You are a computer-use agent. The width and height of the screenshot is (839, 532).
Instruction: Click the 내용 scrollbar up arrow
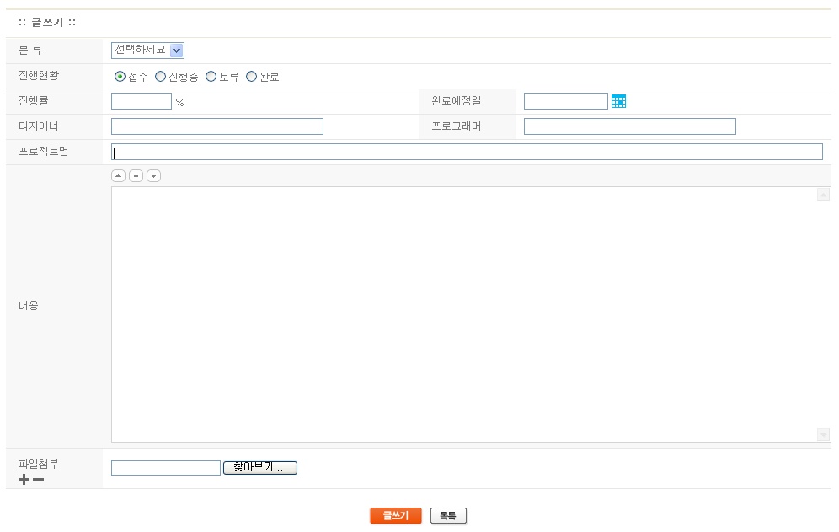click(823, 195)
